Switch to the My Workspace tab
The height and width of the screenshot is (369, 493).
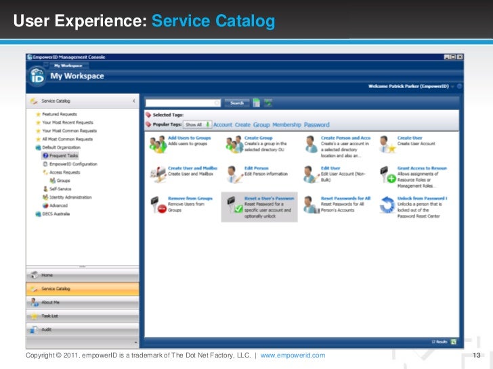[68, 66]
